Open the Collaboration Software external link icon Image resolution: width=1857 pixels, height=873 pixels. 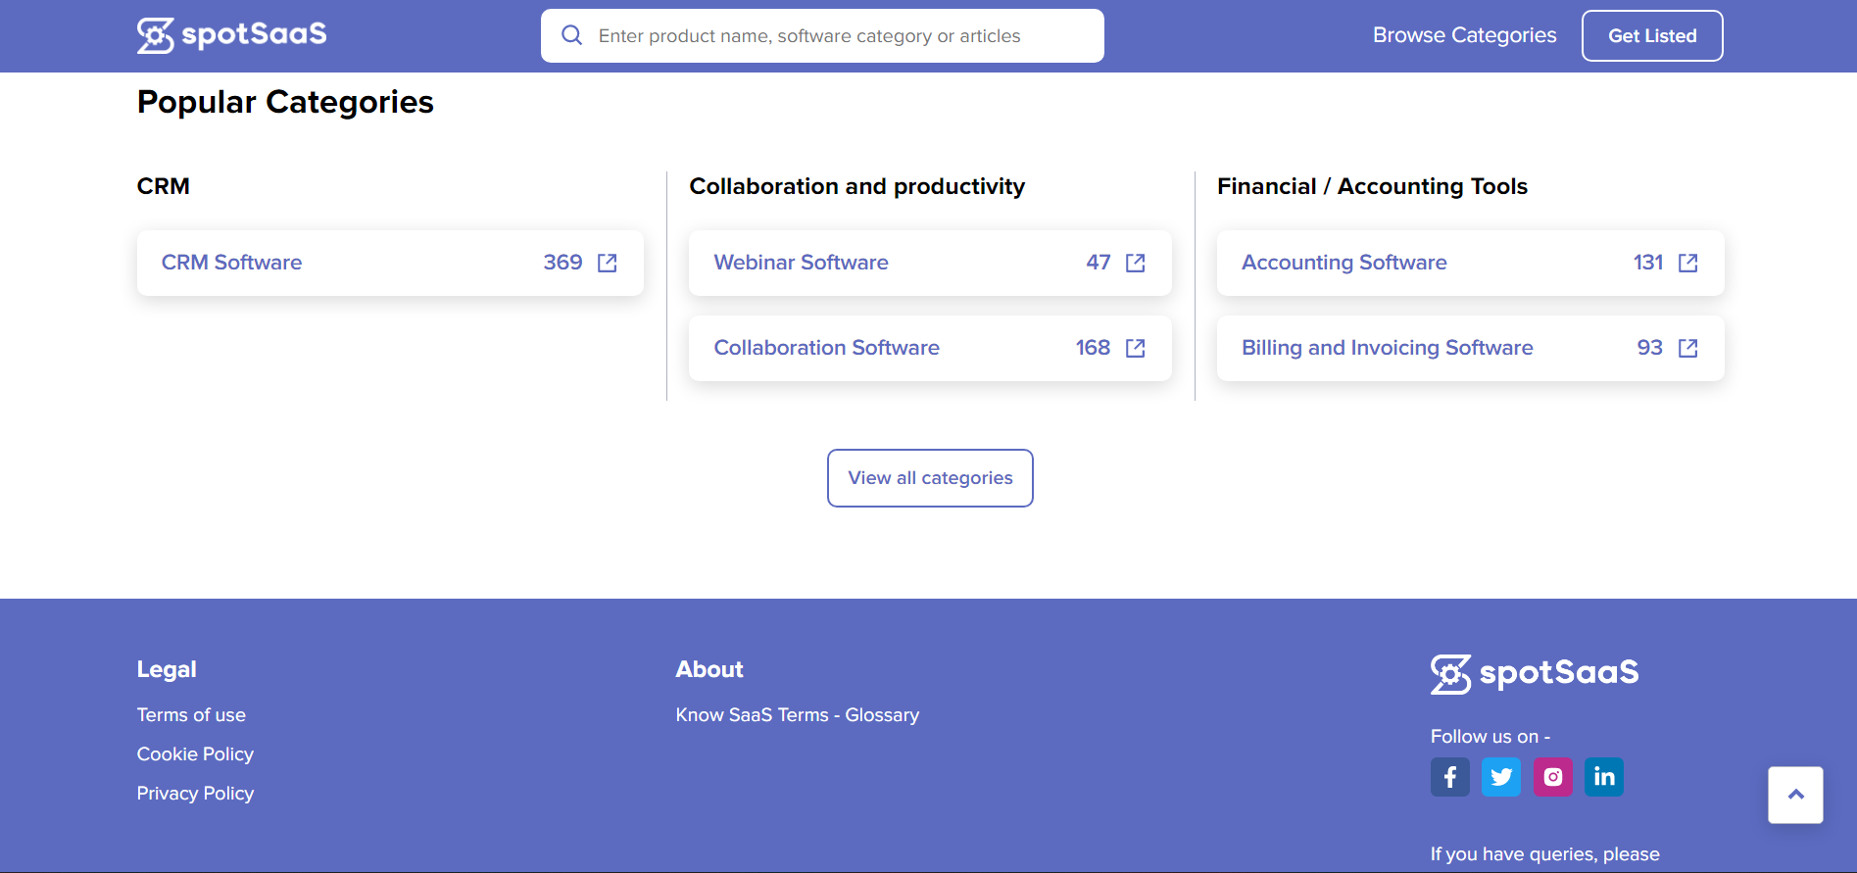tap(1136, 348)
